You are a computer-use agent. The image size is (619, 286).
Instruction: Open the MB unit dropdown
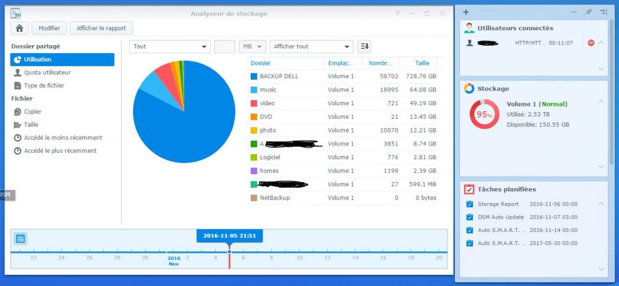pos(252,46)
